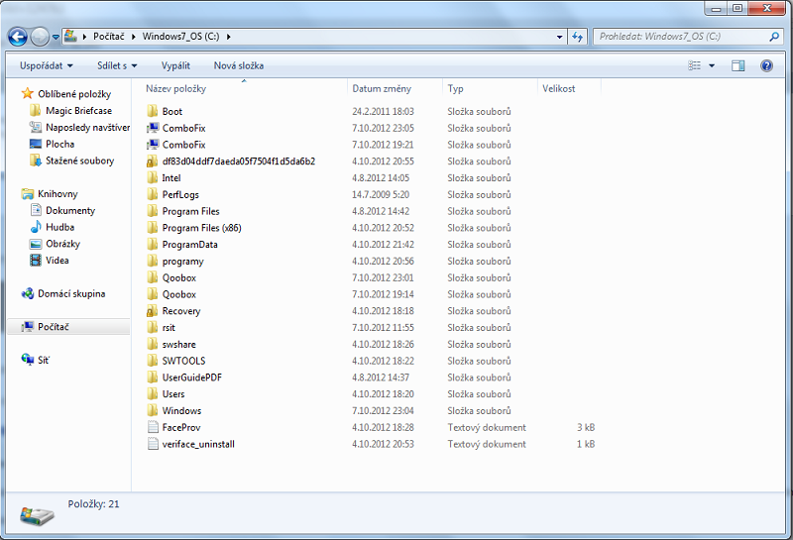Select Počítač in the navigation pane
The height and width of the screenshot is (540, 793).
click(x=53, y=327)
